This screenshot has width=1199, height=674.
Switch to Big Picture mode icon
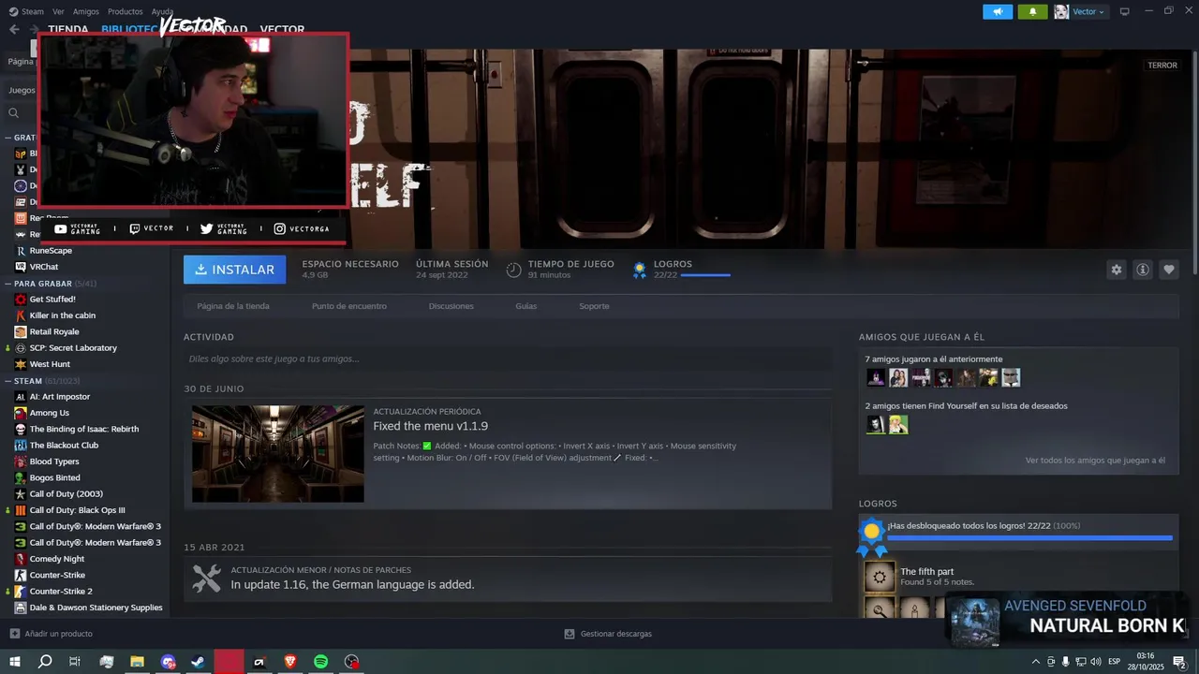tap(1125, 11)
